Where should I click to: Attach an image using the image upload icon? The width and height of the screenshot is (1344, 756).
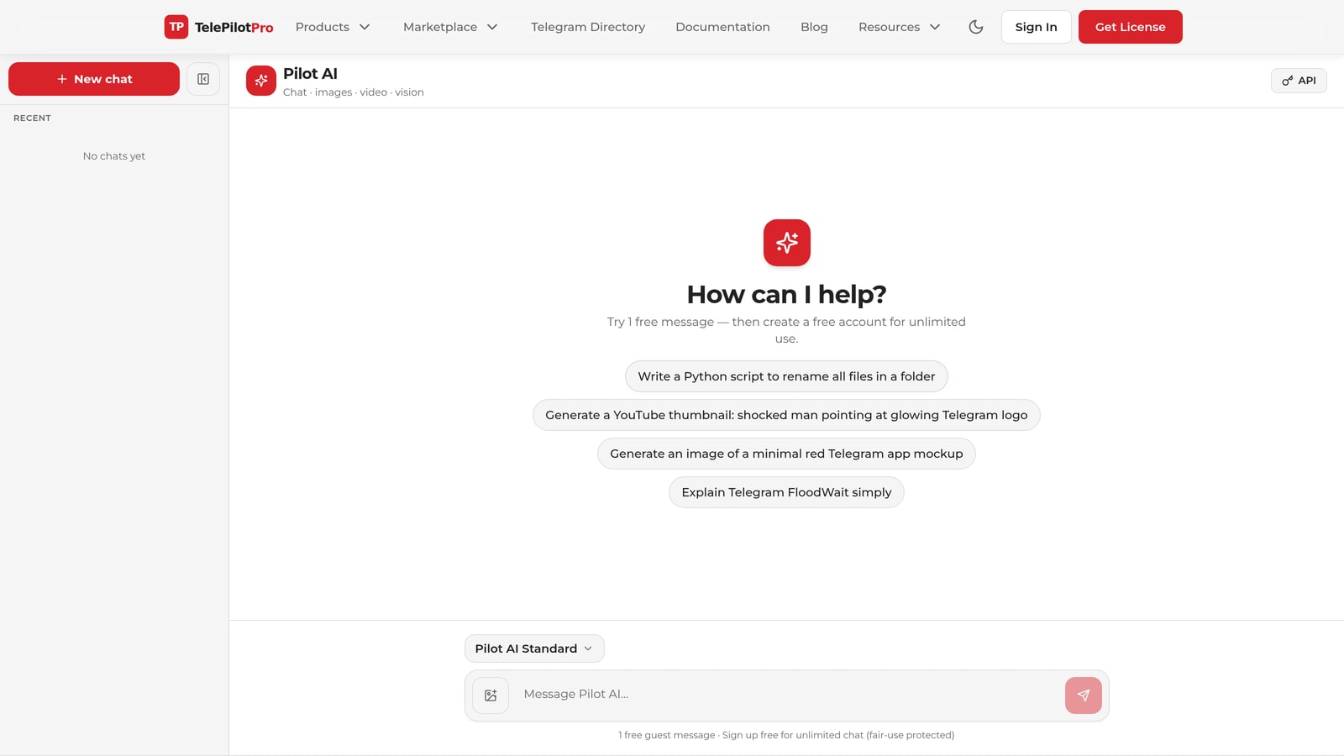491,696
